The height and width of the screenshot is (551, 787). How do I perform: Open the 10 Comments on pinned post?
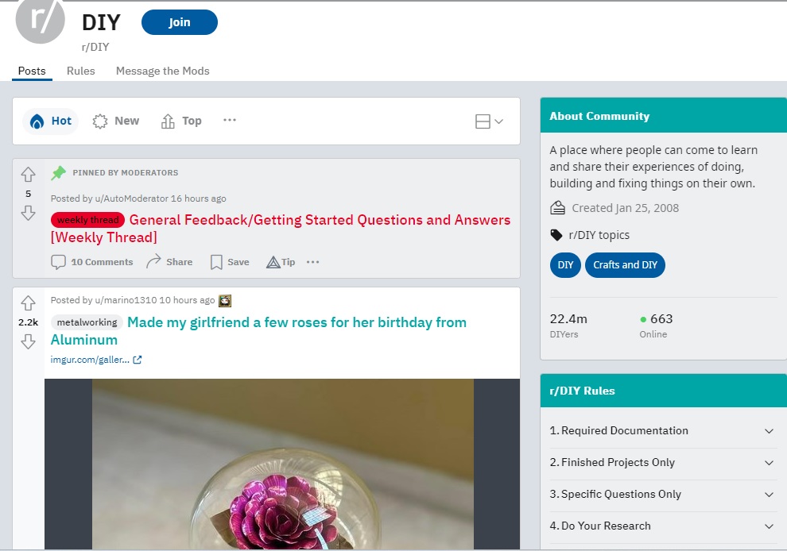92,262
